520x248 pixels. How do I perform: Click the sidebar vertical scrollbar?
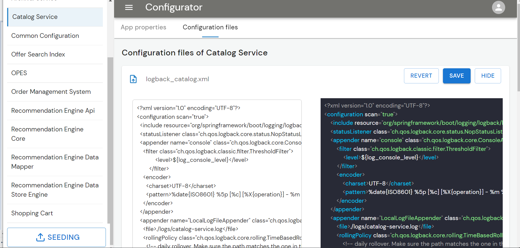tap(110, 137)
